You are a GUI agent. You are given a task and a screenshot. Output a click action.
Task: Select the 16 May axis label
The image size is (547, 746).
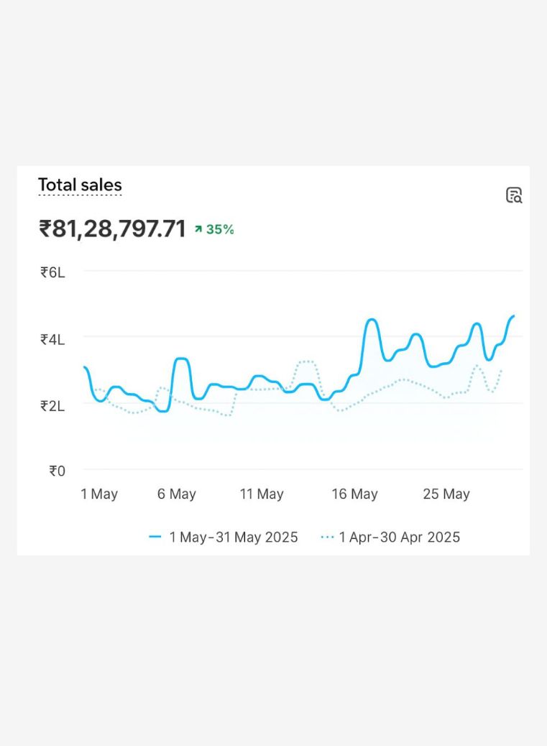click(x=354, y=494)
